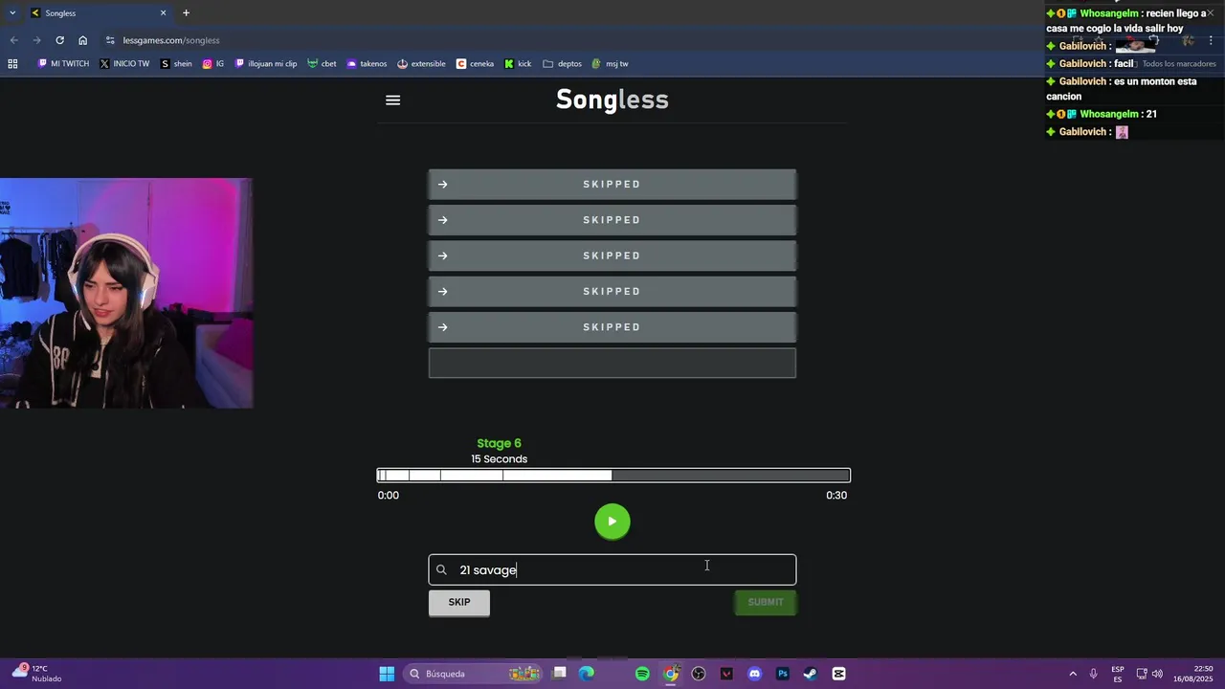Play the Stage 6 song clip
The width and height of the screenshot is (1225, 689).
click(x=612, y=522)
